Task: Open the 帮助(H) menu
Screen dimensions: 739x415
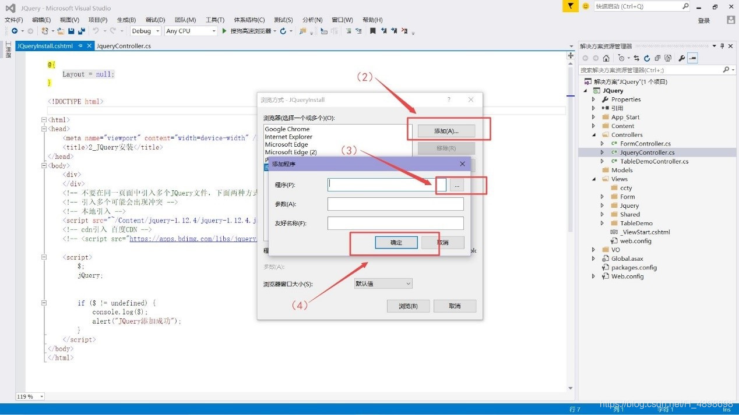Action: pyautogui.click(x=372, y=20)
